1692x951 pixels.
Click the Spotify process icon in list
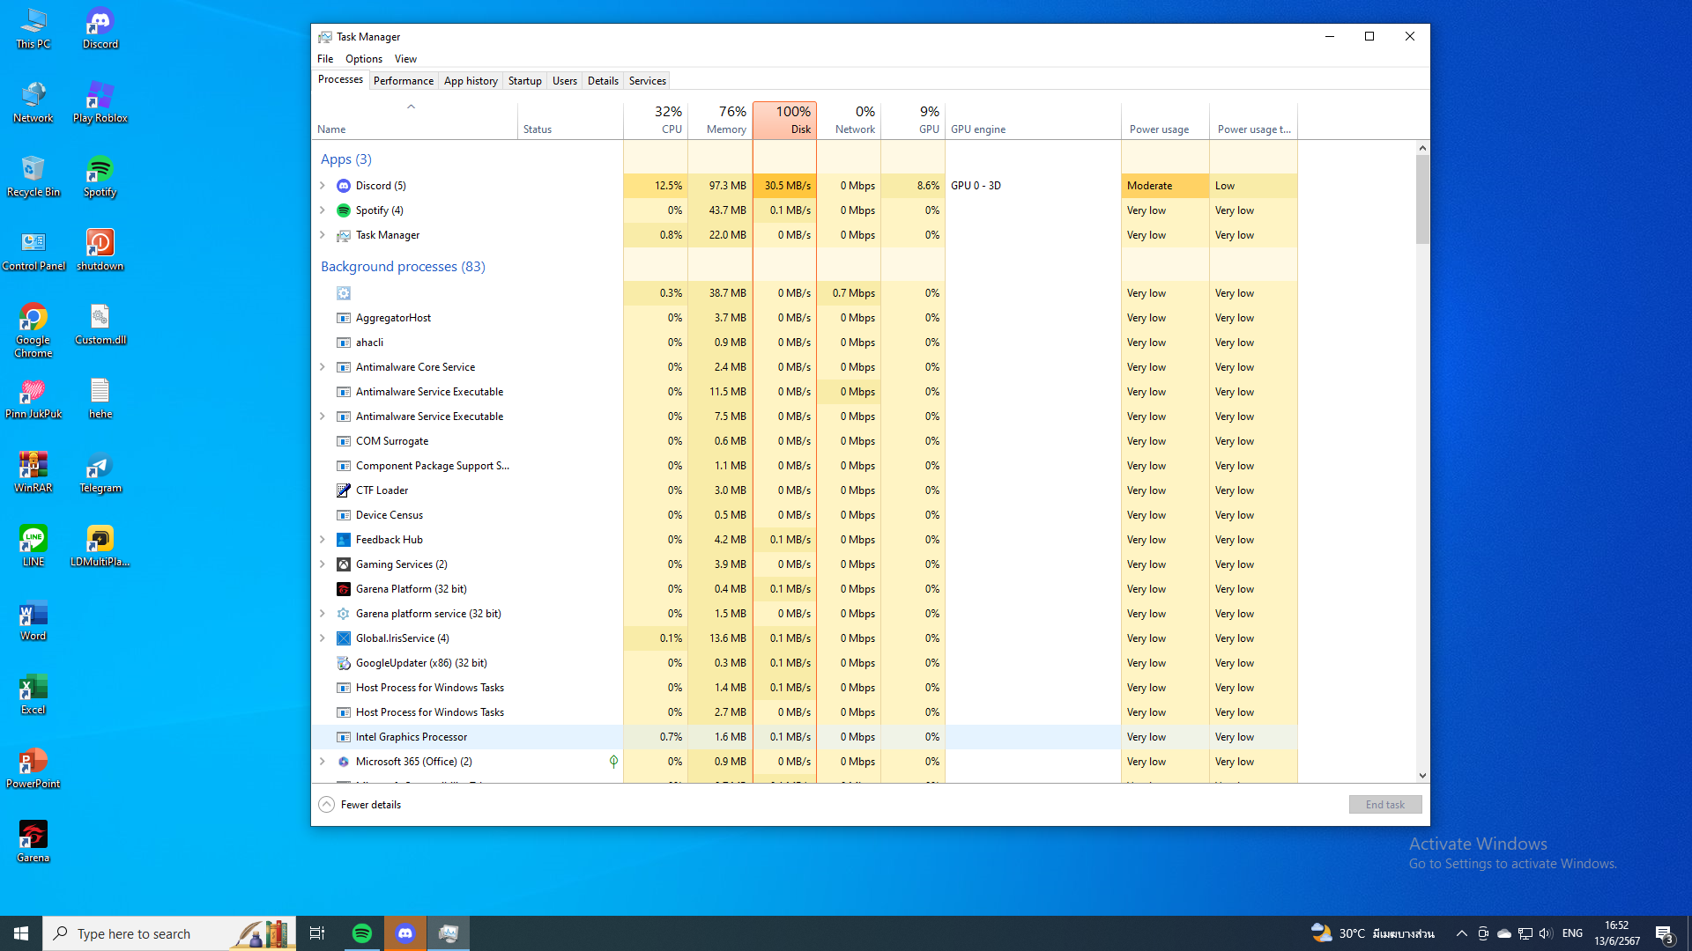[344, 210]
